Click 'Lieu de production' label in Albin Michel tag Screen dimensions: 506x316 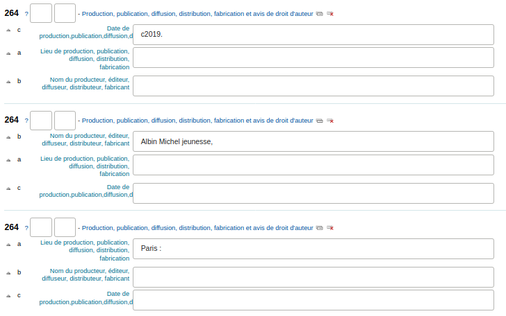point(85,166)
